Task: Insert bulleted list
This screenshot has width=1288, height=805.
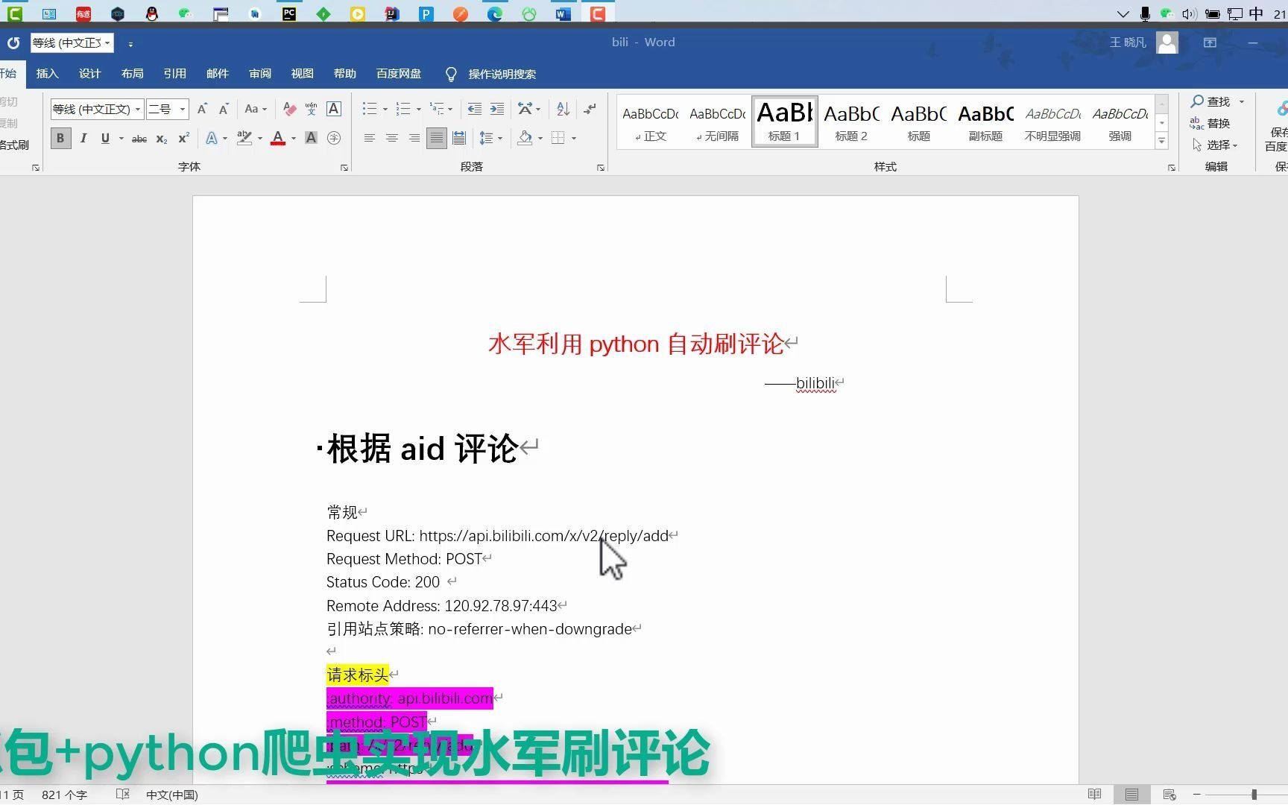Action: click(x=370, y=109)
